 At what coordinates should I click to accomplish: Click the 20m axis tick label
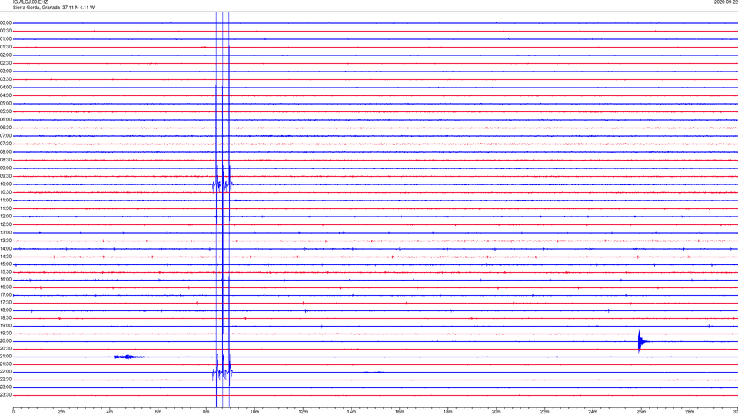(496, 412)
